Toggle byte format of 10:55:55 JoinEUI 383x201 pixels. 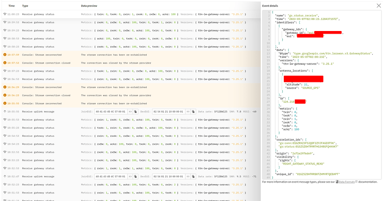(x=130, y=112)
